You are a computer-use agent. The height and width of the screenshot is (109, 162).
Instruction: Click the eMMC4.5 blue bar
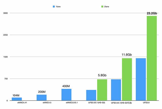pyautogui.click(x=42, y=98)
